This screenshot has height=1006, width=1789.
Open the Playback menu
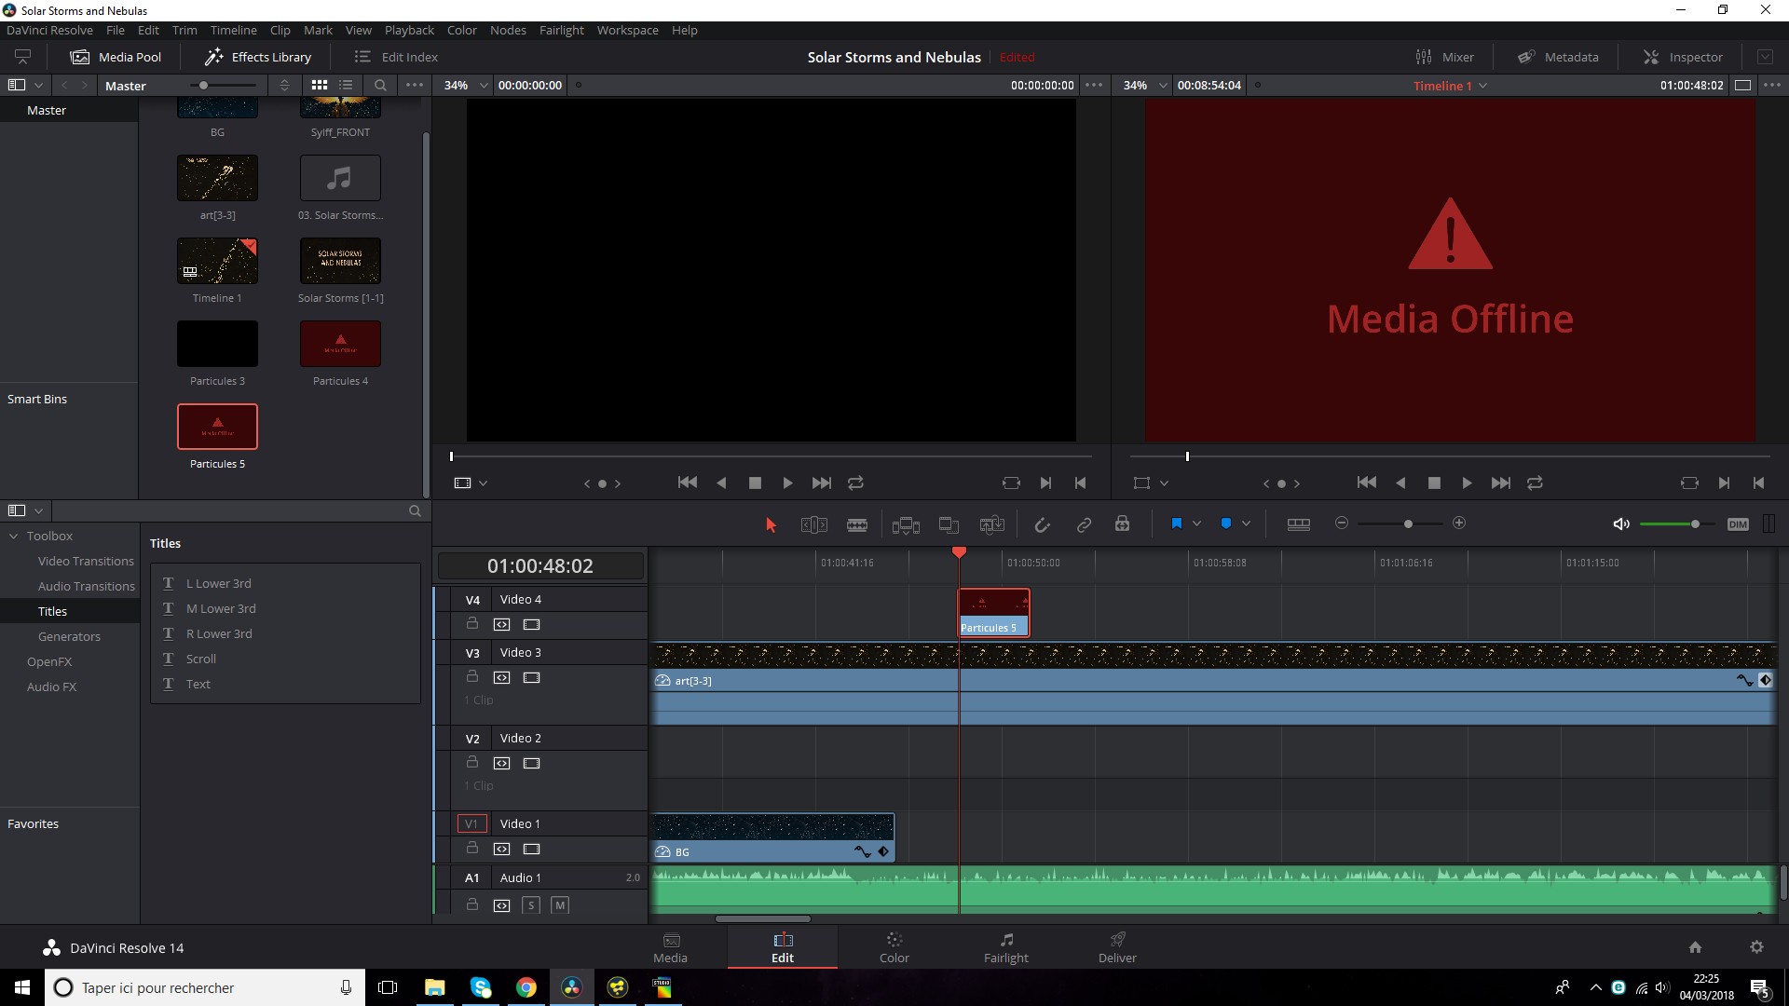pos(409,30)
